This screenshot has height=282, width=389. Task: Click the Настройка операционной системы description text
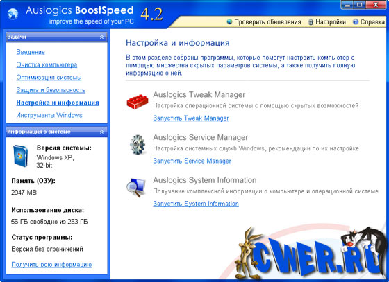256,105
